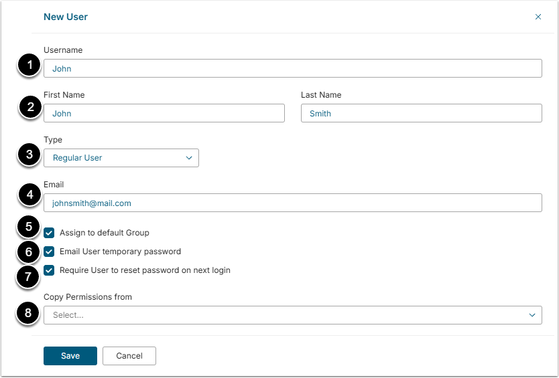Uncheck Assign to default Group

(x=50, y=233)
